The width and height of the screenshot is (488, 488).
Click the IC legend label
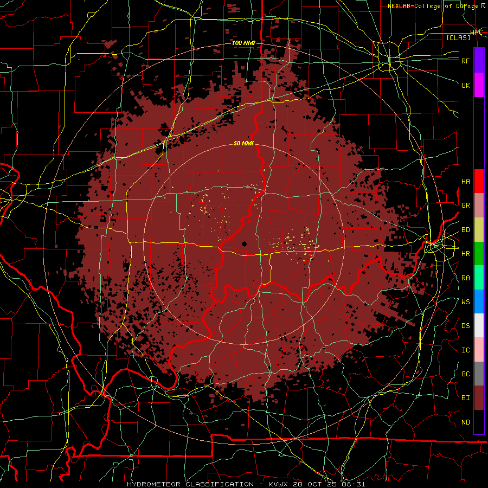tap(466, 350)
